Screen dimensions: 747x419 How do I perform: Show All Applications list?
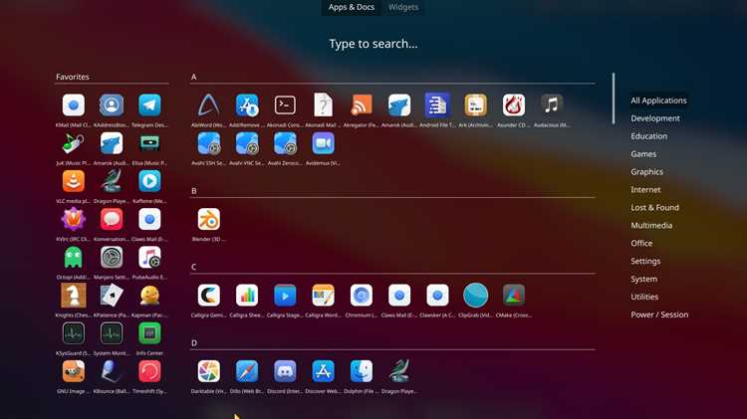[x=658, y=101]
